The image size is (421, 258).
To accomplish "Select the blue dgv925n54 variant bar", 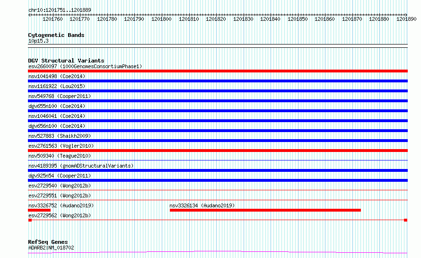I will (x=218, y=180).
